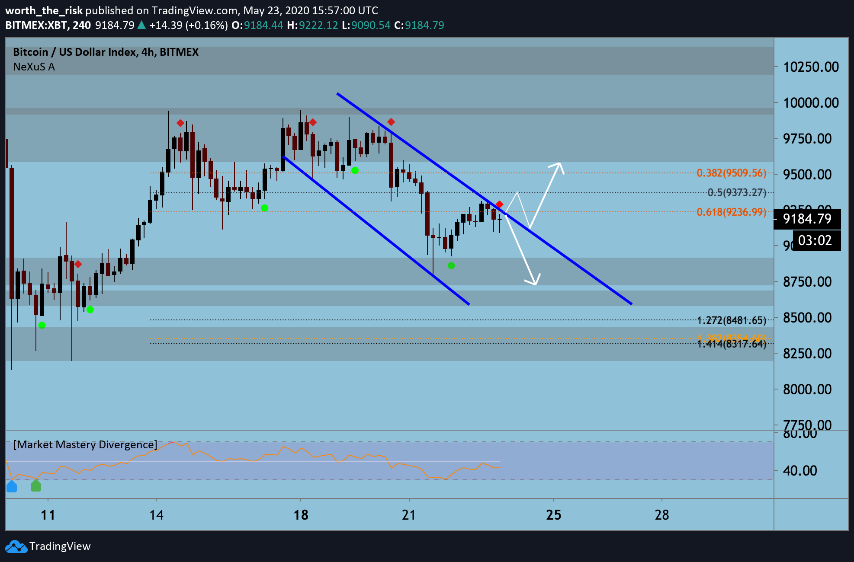Click the open price value O:9184.44

coord(257,25)
